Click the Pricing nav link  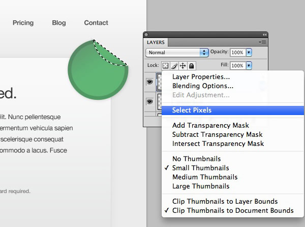pos(23,23)
